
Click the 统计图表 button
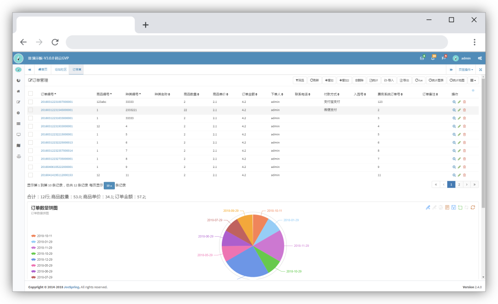click(436, 80)
